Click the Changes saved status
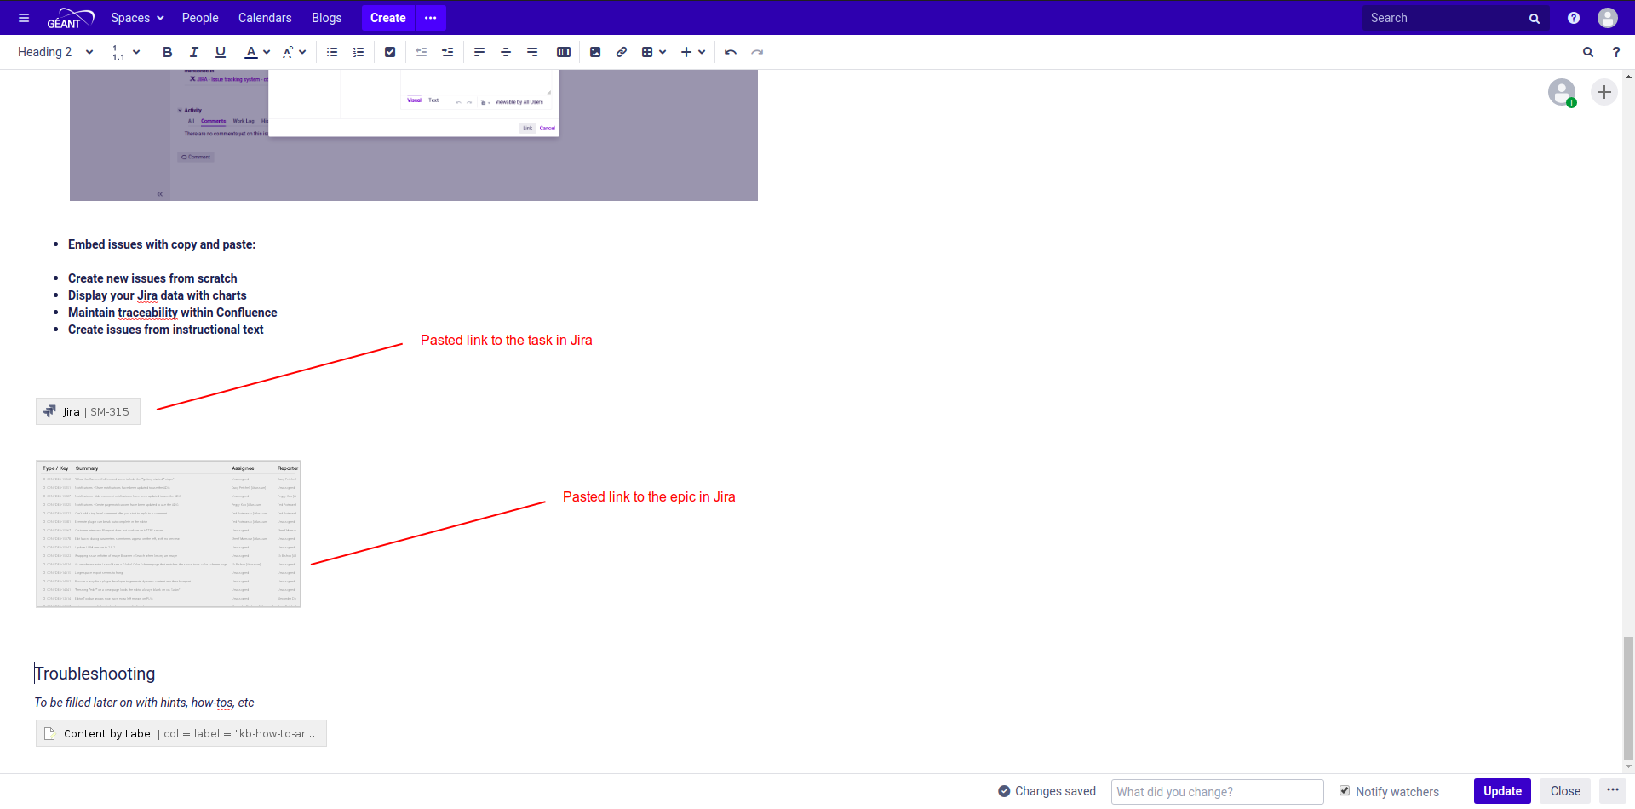The image size is (1635, 809). (1047, 791)
